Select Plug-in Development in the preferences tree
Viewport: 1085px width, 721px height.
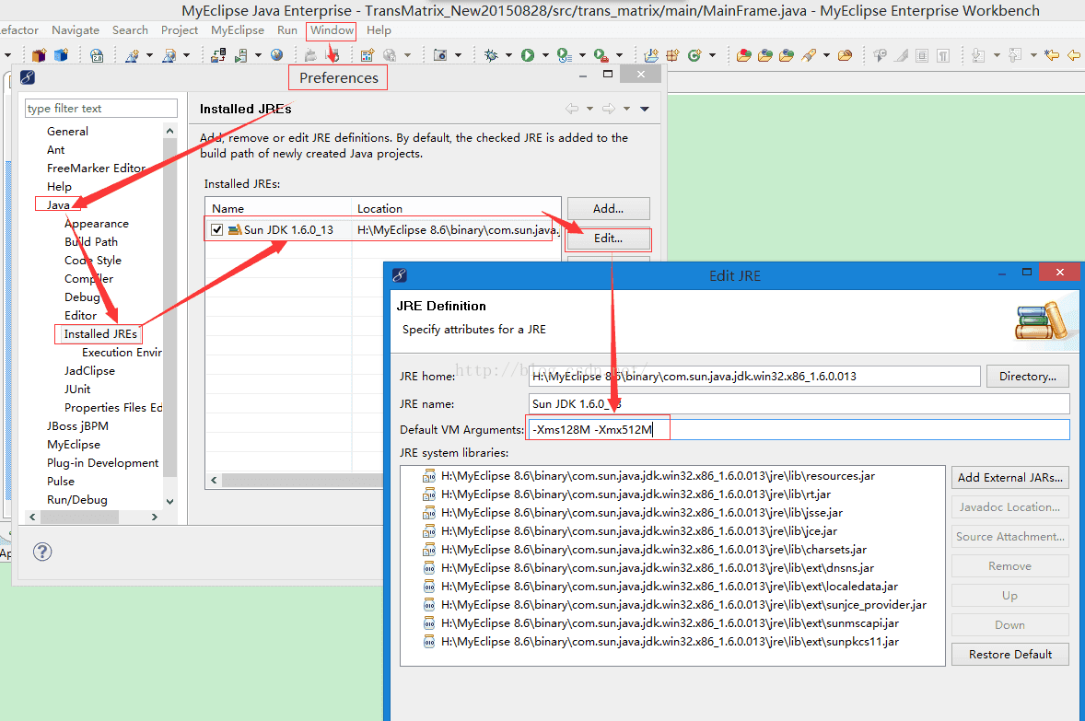pyautogui.click(x=102, y=463)
